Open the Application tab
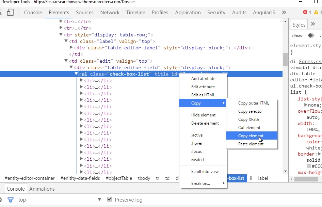Image resolution: width=322 pixels, height=207 pixels. [188, 13]
